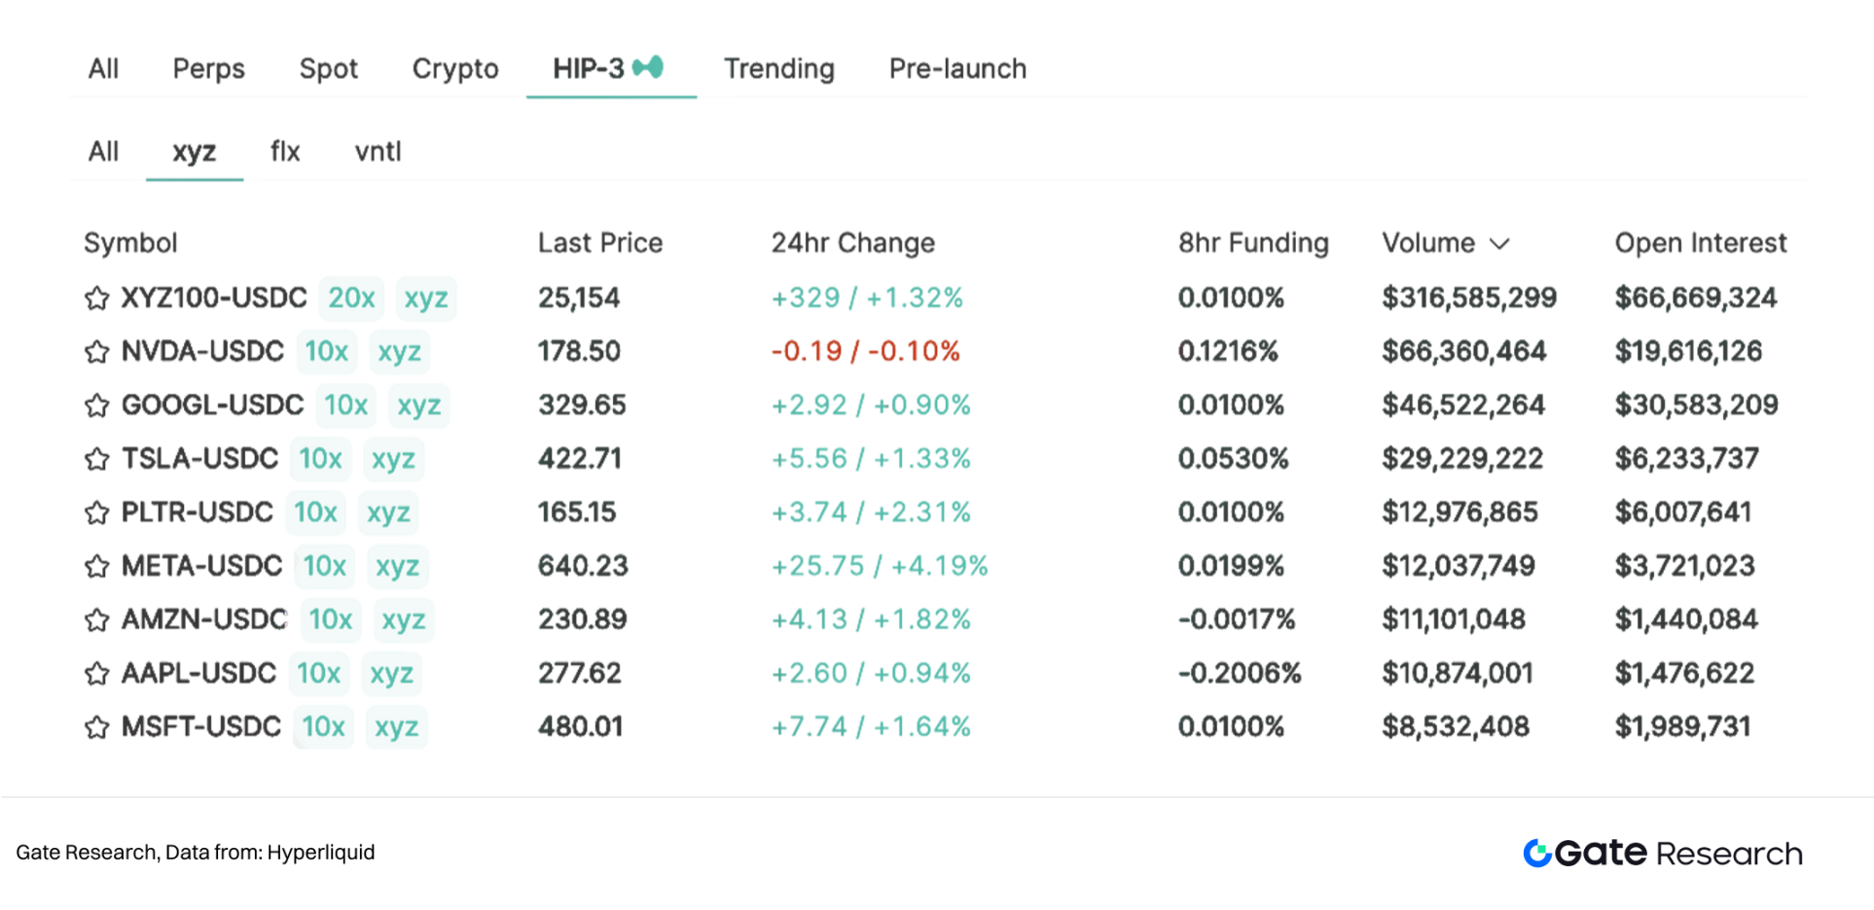Click the Gate Research logo
The width and height of the screenshot is (1874, 910).
pyautogui.click(x=1662, y=854)
